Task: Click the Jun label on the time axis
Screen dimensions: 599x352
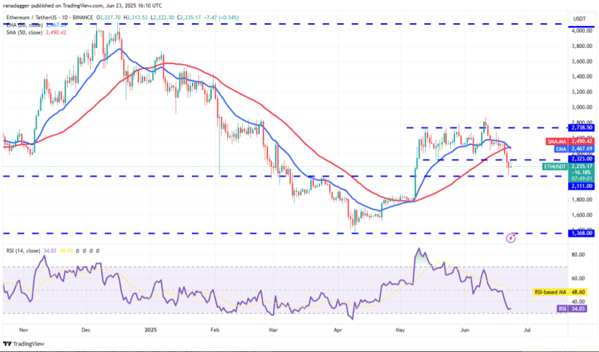Action: [464, 329]
